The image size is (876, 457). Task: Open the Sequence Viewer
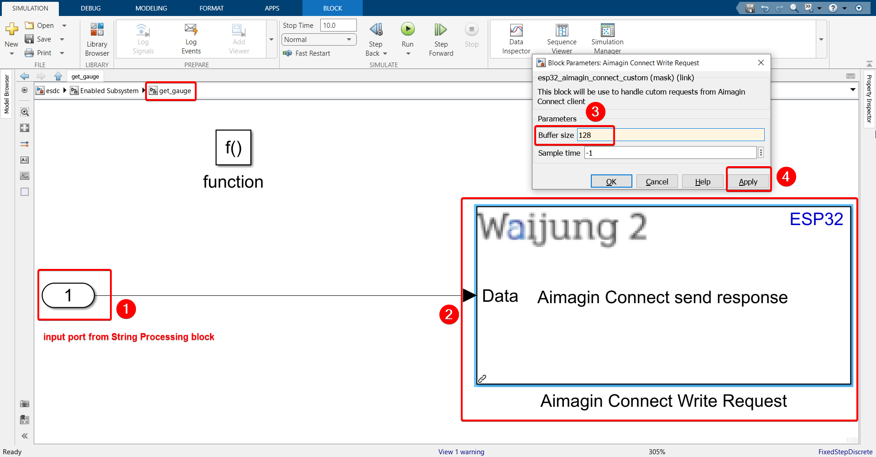click(x=562, y=39)
